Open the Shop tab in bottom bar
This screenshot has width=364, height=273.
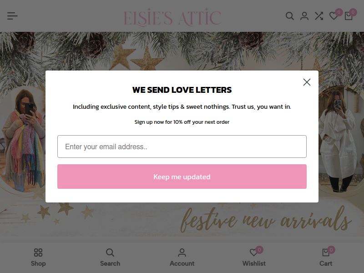pos(38,258)
